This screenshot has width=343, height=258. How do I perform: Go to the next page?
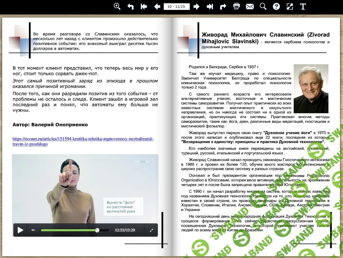tap(196, 6)
